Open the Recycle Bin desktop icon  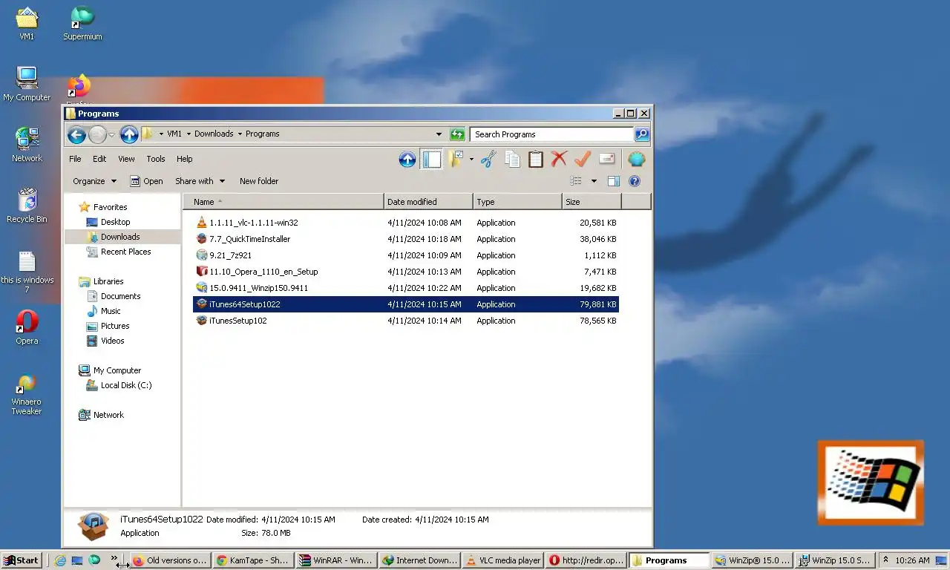tap(27, 206)
